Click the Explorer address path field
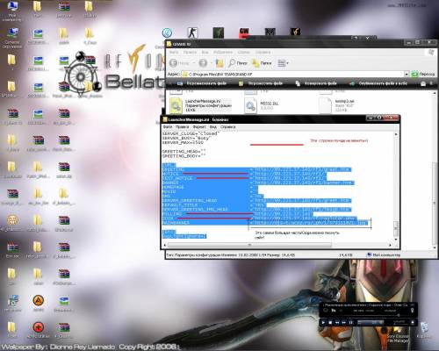 (x=292, y=74)
